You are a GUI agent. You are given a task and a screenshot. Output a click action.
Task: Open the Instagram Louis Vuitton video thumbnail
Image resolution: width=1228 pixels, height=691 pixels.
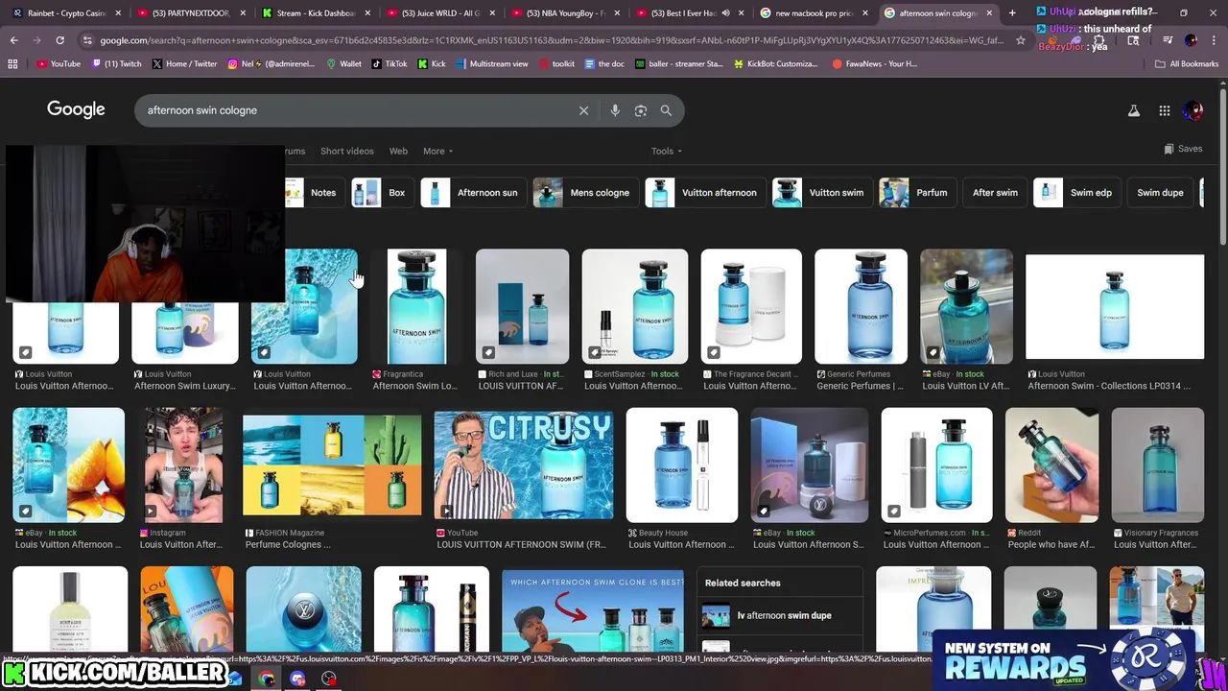pyautogui.click(x=183, y=465)
